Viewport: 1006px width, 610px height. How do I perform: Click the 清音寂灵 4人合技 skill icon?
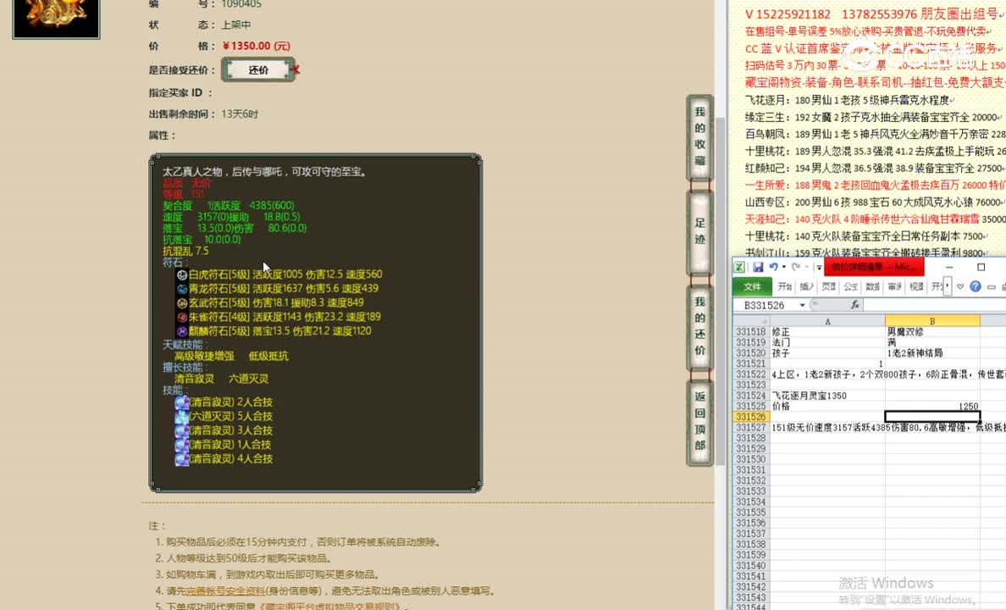click(182, 458)
